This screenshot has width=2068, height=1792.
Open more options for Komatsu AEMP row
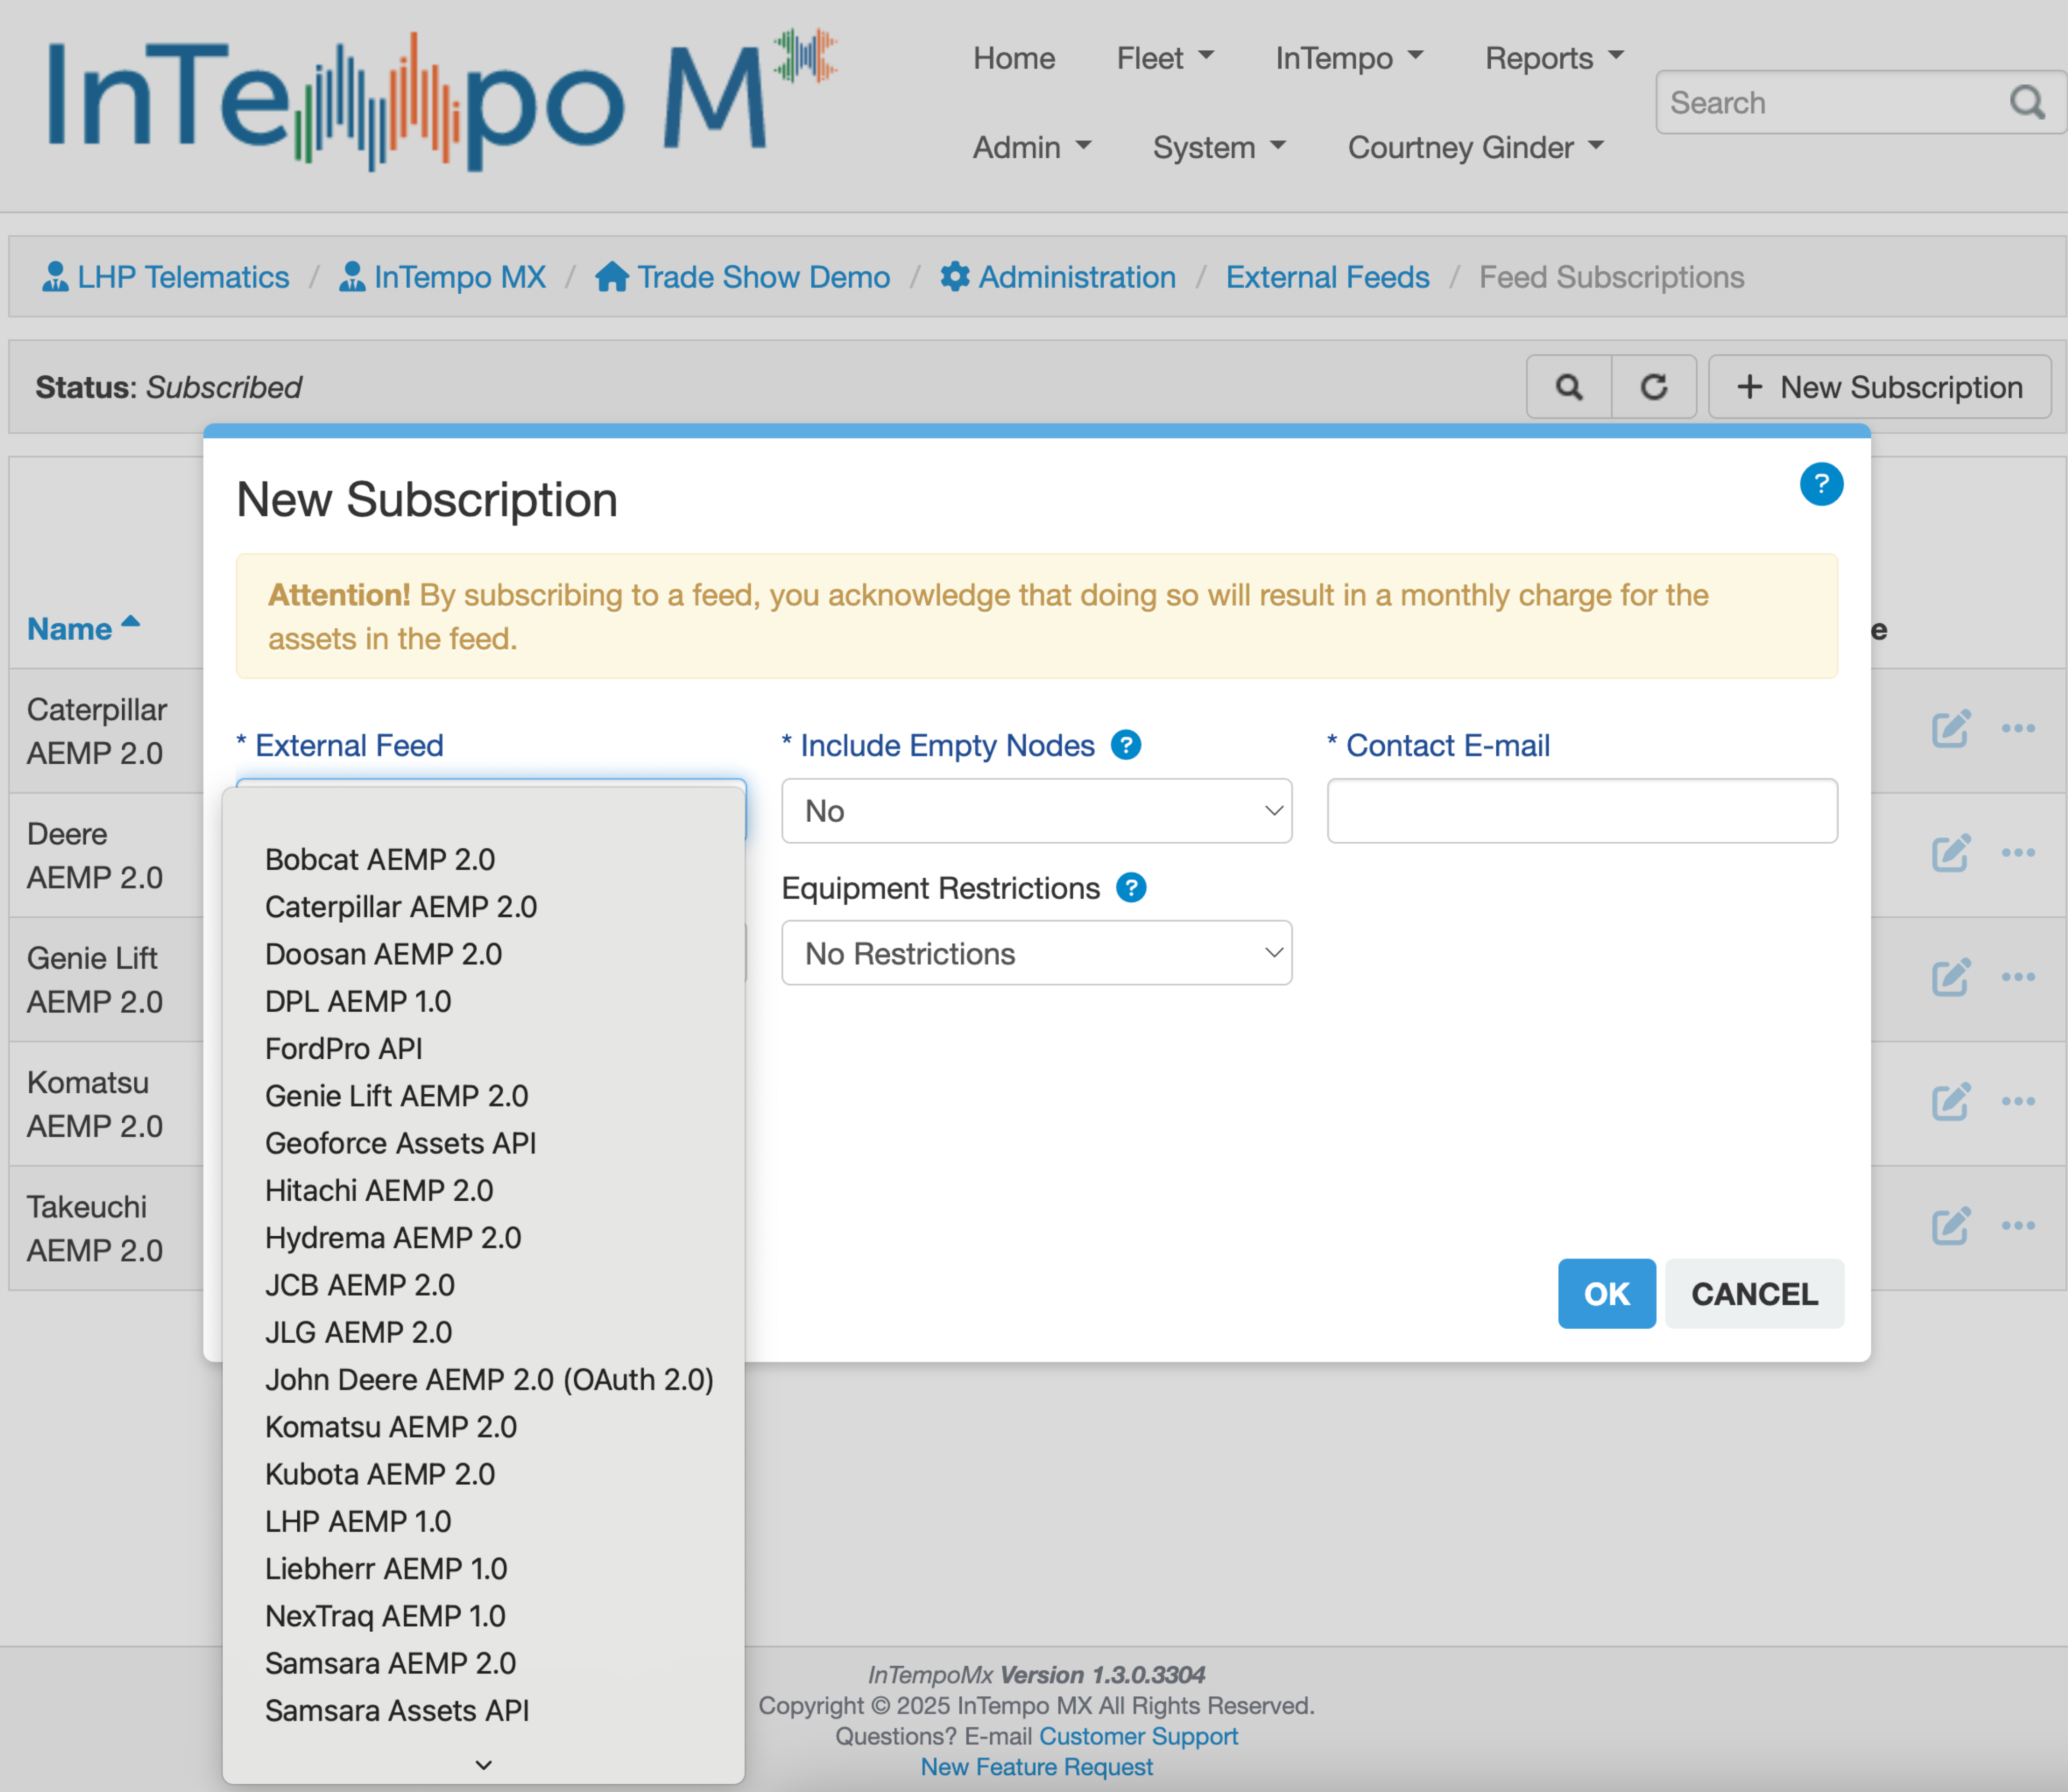tap(2017, 1102)
